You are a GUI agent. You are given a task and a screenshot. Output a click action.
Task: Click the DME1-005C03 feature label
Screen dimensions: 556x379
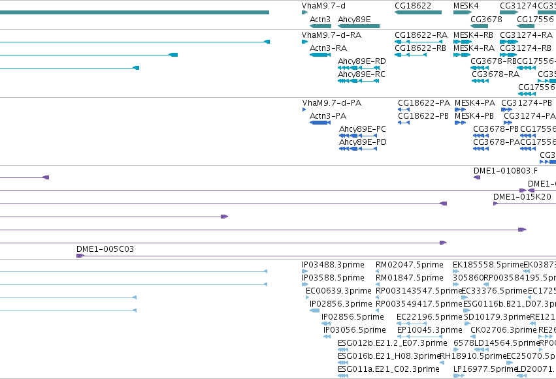[105, 249]
